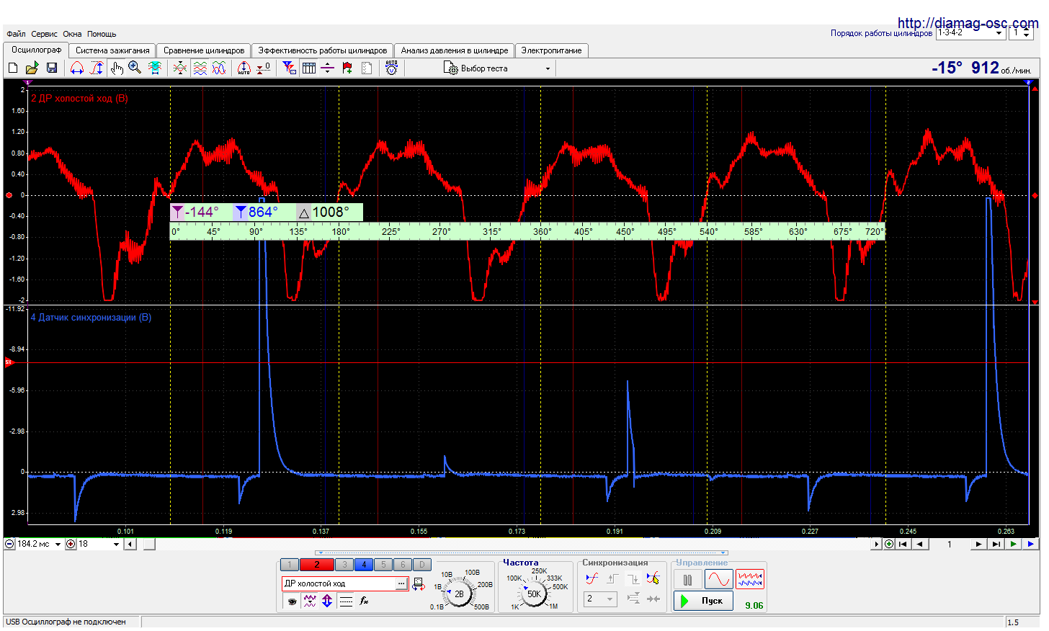Switch to the Осциллограф tab

[x=36, y=50]
